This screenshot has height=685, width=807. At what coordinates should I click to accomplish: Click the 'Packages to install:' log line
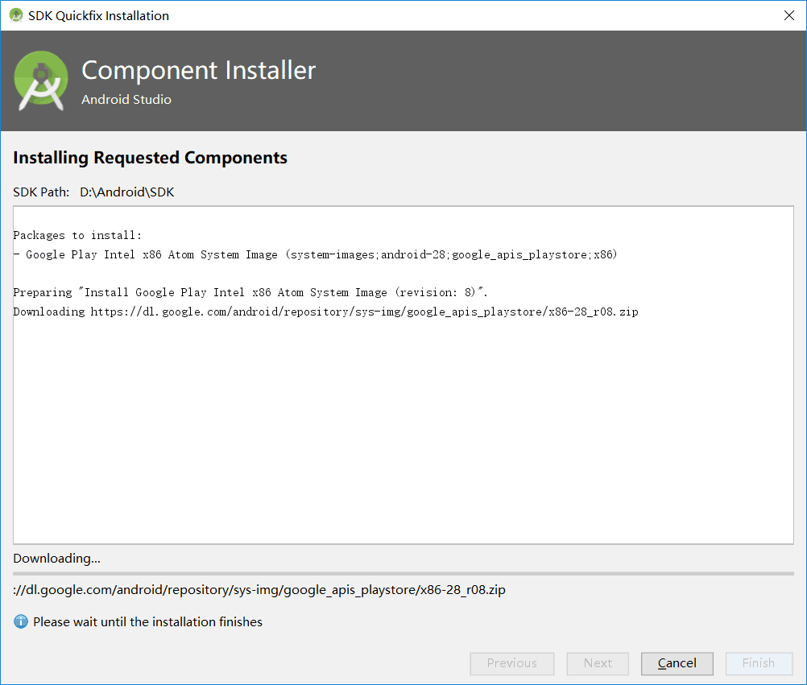point(77,236)
